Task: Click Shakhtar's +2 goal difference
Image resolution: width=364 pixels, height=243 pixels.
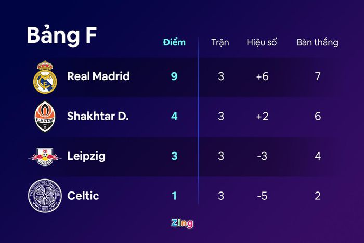Action: 262,116
